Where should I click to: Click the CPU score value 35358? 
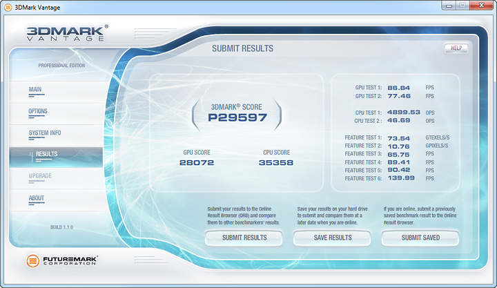tap(275, 163)
